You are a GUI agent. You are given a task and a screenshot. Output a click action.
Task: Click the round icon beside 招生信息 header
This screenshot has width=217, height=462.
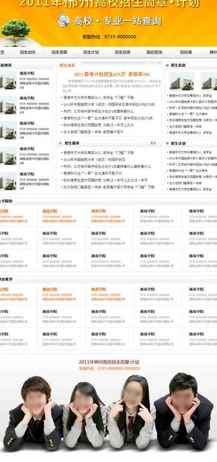click(x=167, y=65)
